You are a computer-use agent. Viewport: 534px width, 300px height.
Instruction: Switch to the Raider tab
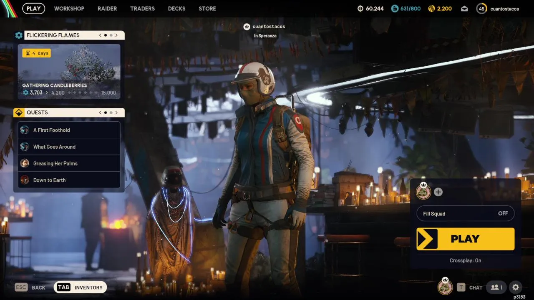(x=107, y=8)
